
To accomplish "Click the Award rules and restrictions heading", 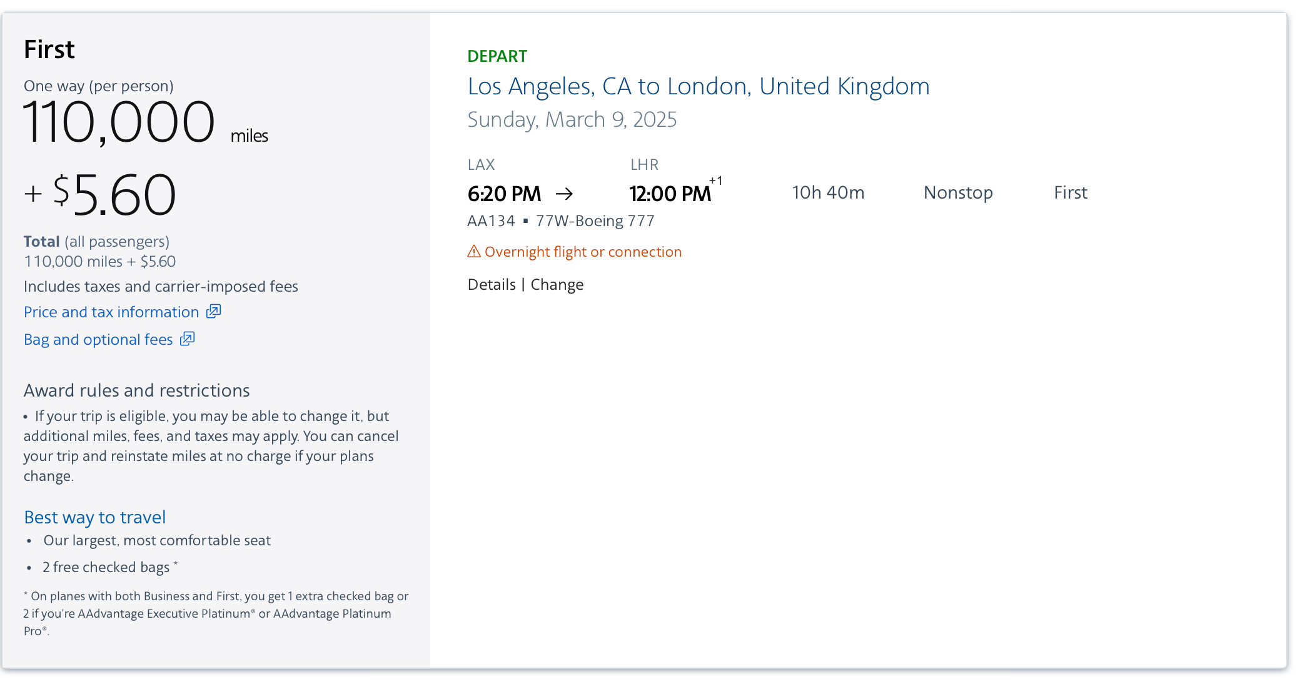I will coord(136,390).
